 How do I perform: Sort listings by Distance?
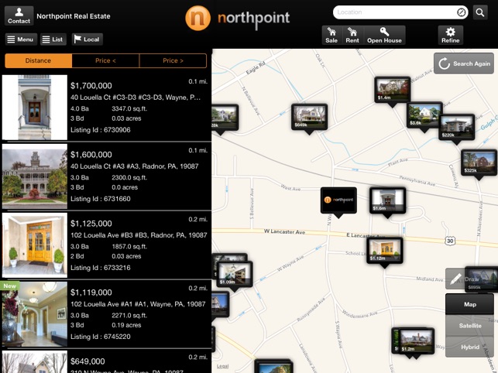tap(38, 60)
